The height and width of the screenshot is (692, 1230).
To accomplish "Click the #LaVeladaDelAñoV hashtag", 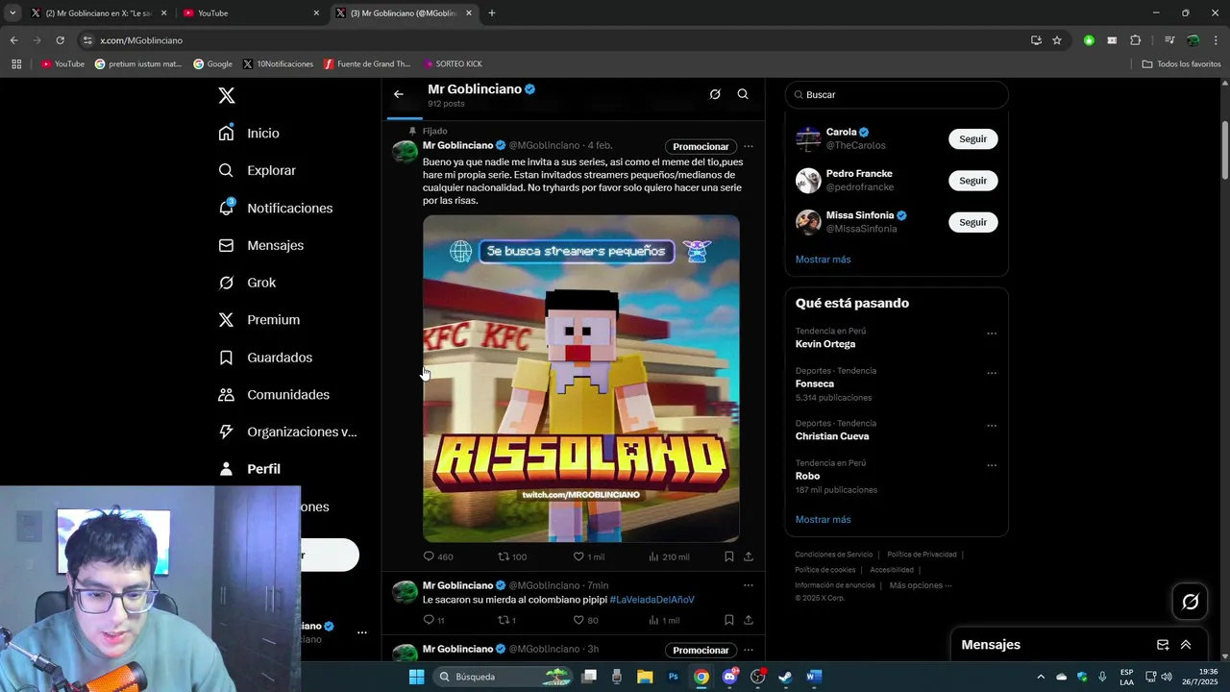I will coord(652,600).
